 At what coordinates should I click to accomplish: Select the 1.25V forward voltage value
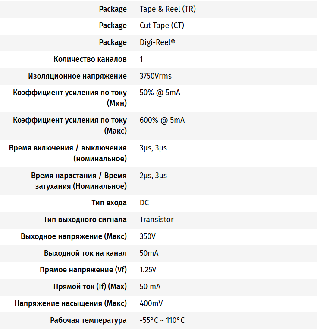coord(148,270)
